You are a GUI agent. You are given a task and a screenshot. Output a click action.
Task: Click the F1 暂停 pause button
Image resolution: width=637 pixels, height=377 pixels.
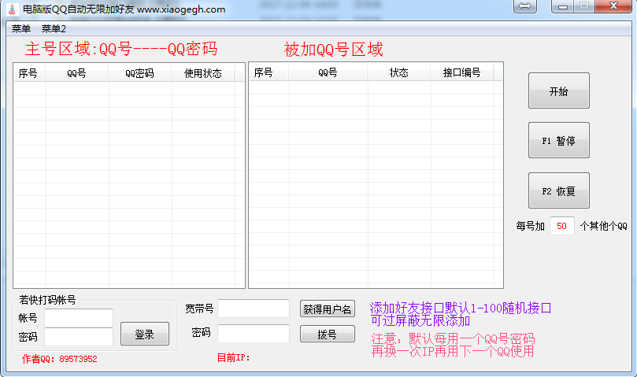(558, 140)
